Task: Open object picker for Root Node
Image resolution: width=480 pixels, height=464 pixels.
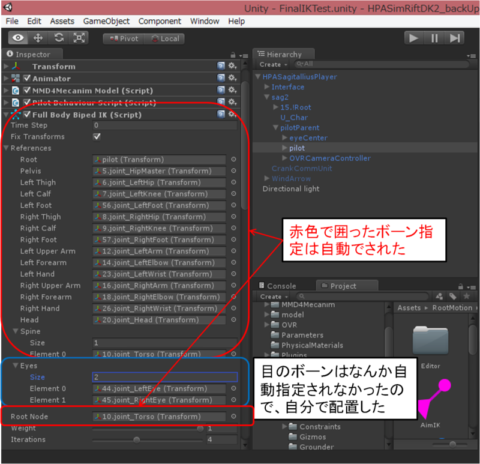Action: 233,416
